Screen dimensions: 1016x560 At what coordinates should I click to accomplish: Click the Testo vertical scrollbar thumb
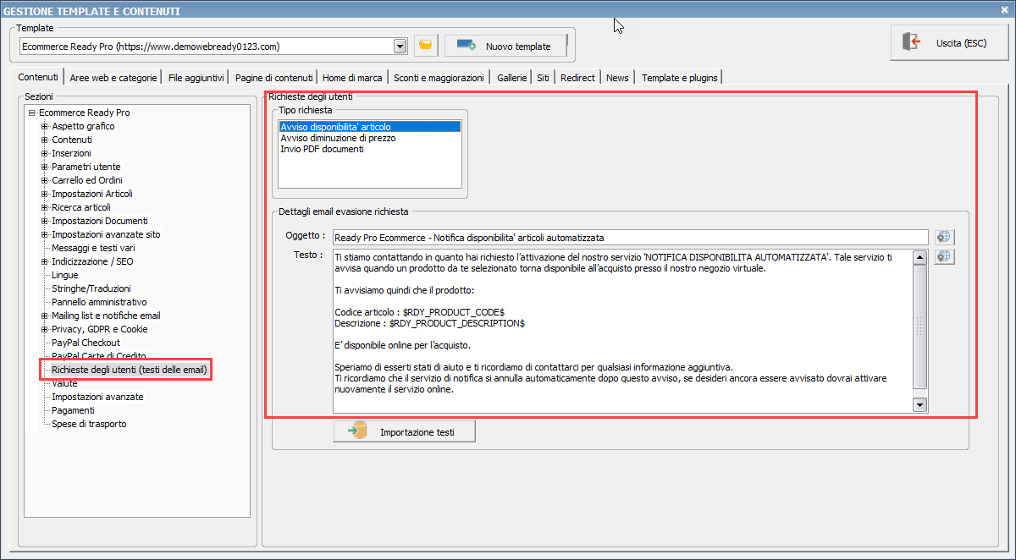click(x=920, y=327)
